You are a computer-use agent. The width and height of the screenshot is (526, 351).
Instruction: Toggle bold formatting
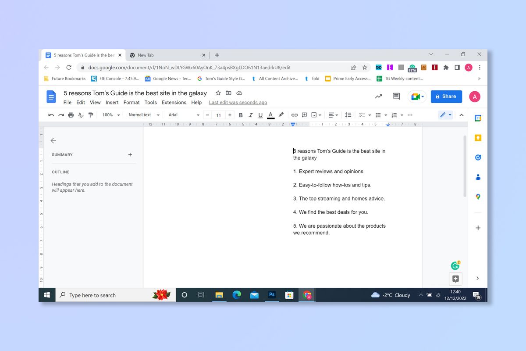(x=241, y=115)
